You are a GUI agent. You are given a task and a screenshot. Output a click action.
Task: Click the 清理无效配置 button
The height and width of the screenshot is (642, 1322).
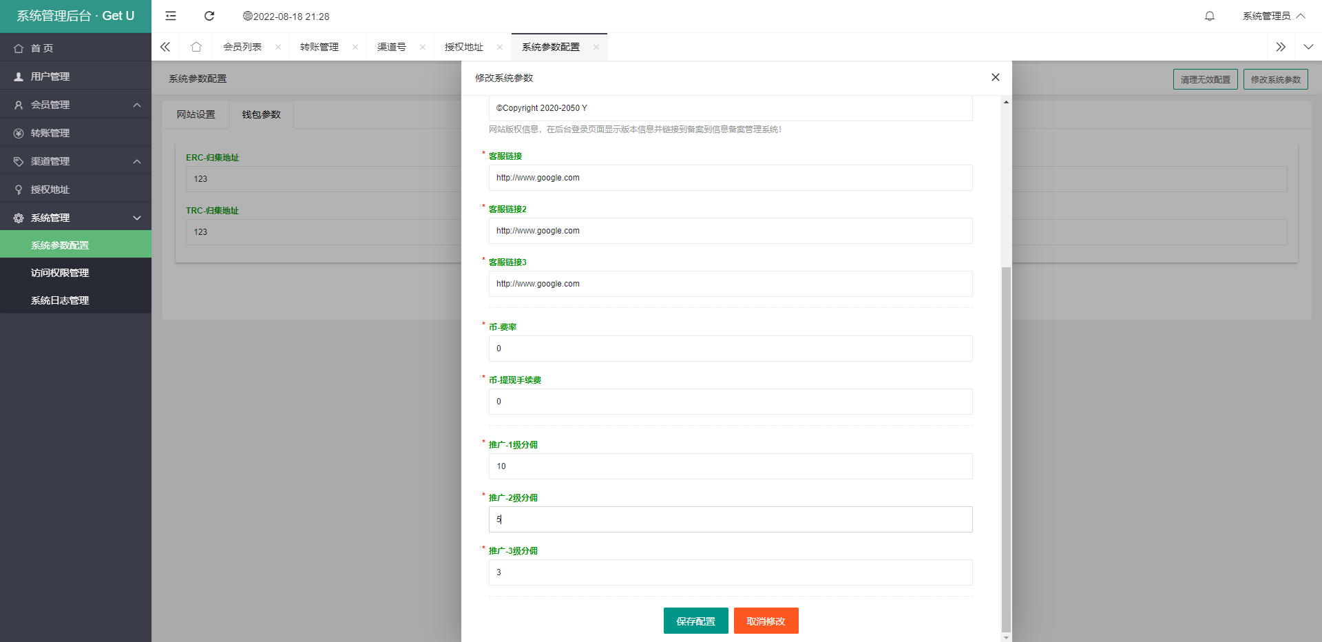1205,79
